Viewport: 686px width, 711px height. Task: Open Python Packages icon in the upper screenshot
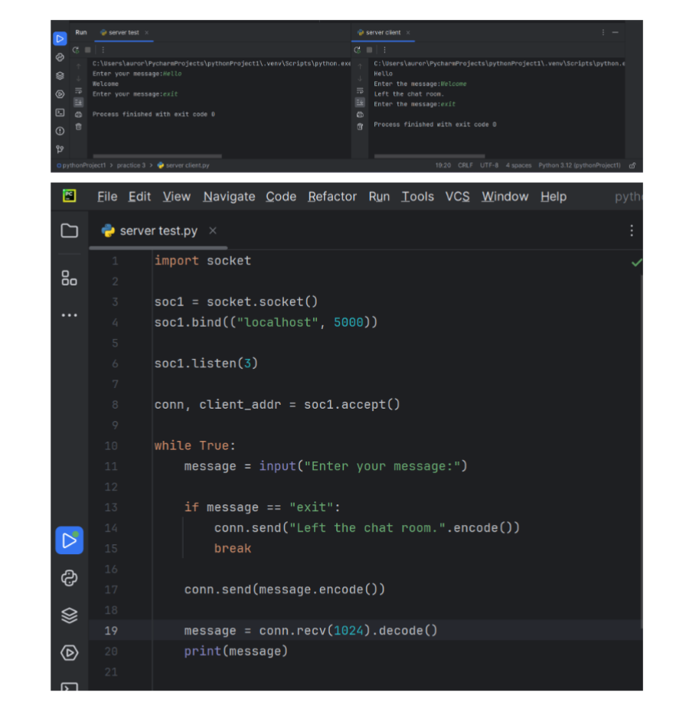click(x=60, y=76)
